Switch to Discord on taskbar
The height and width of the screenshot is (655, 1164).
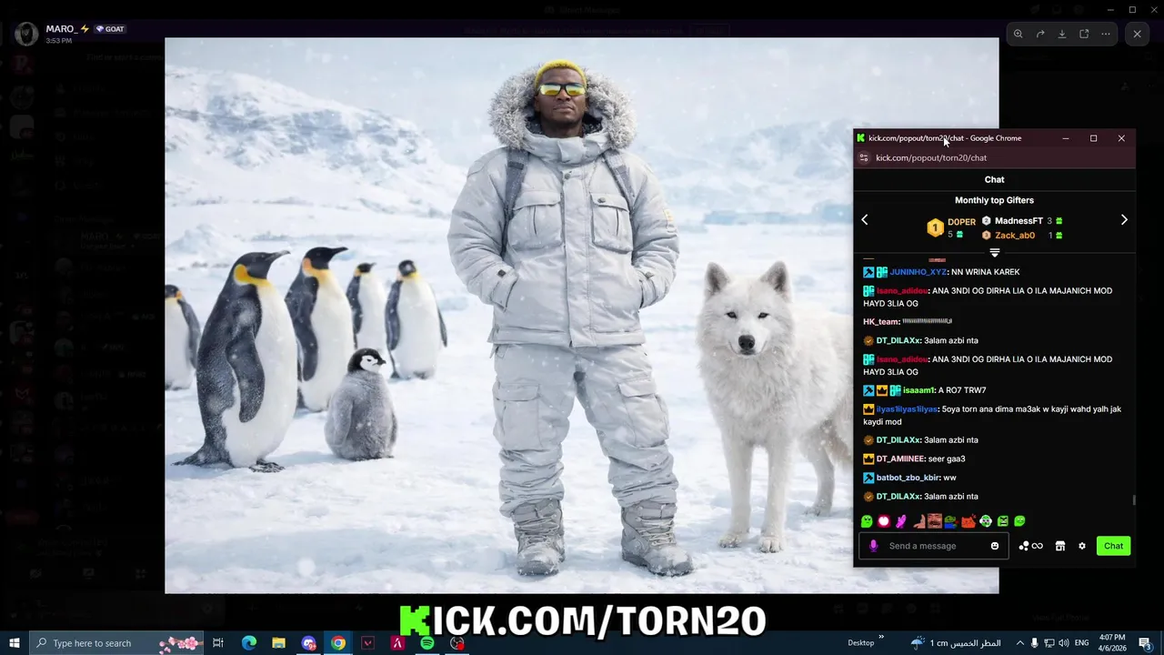308,643
